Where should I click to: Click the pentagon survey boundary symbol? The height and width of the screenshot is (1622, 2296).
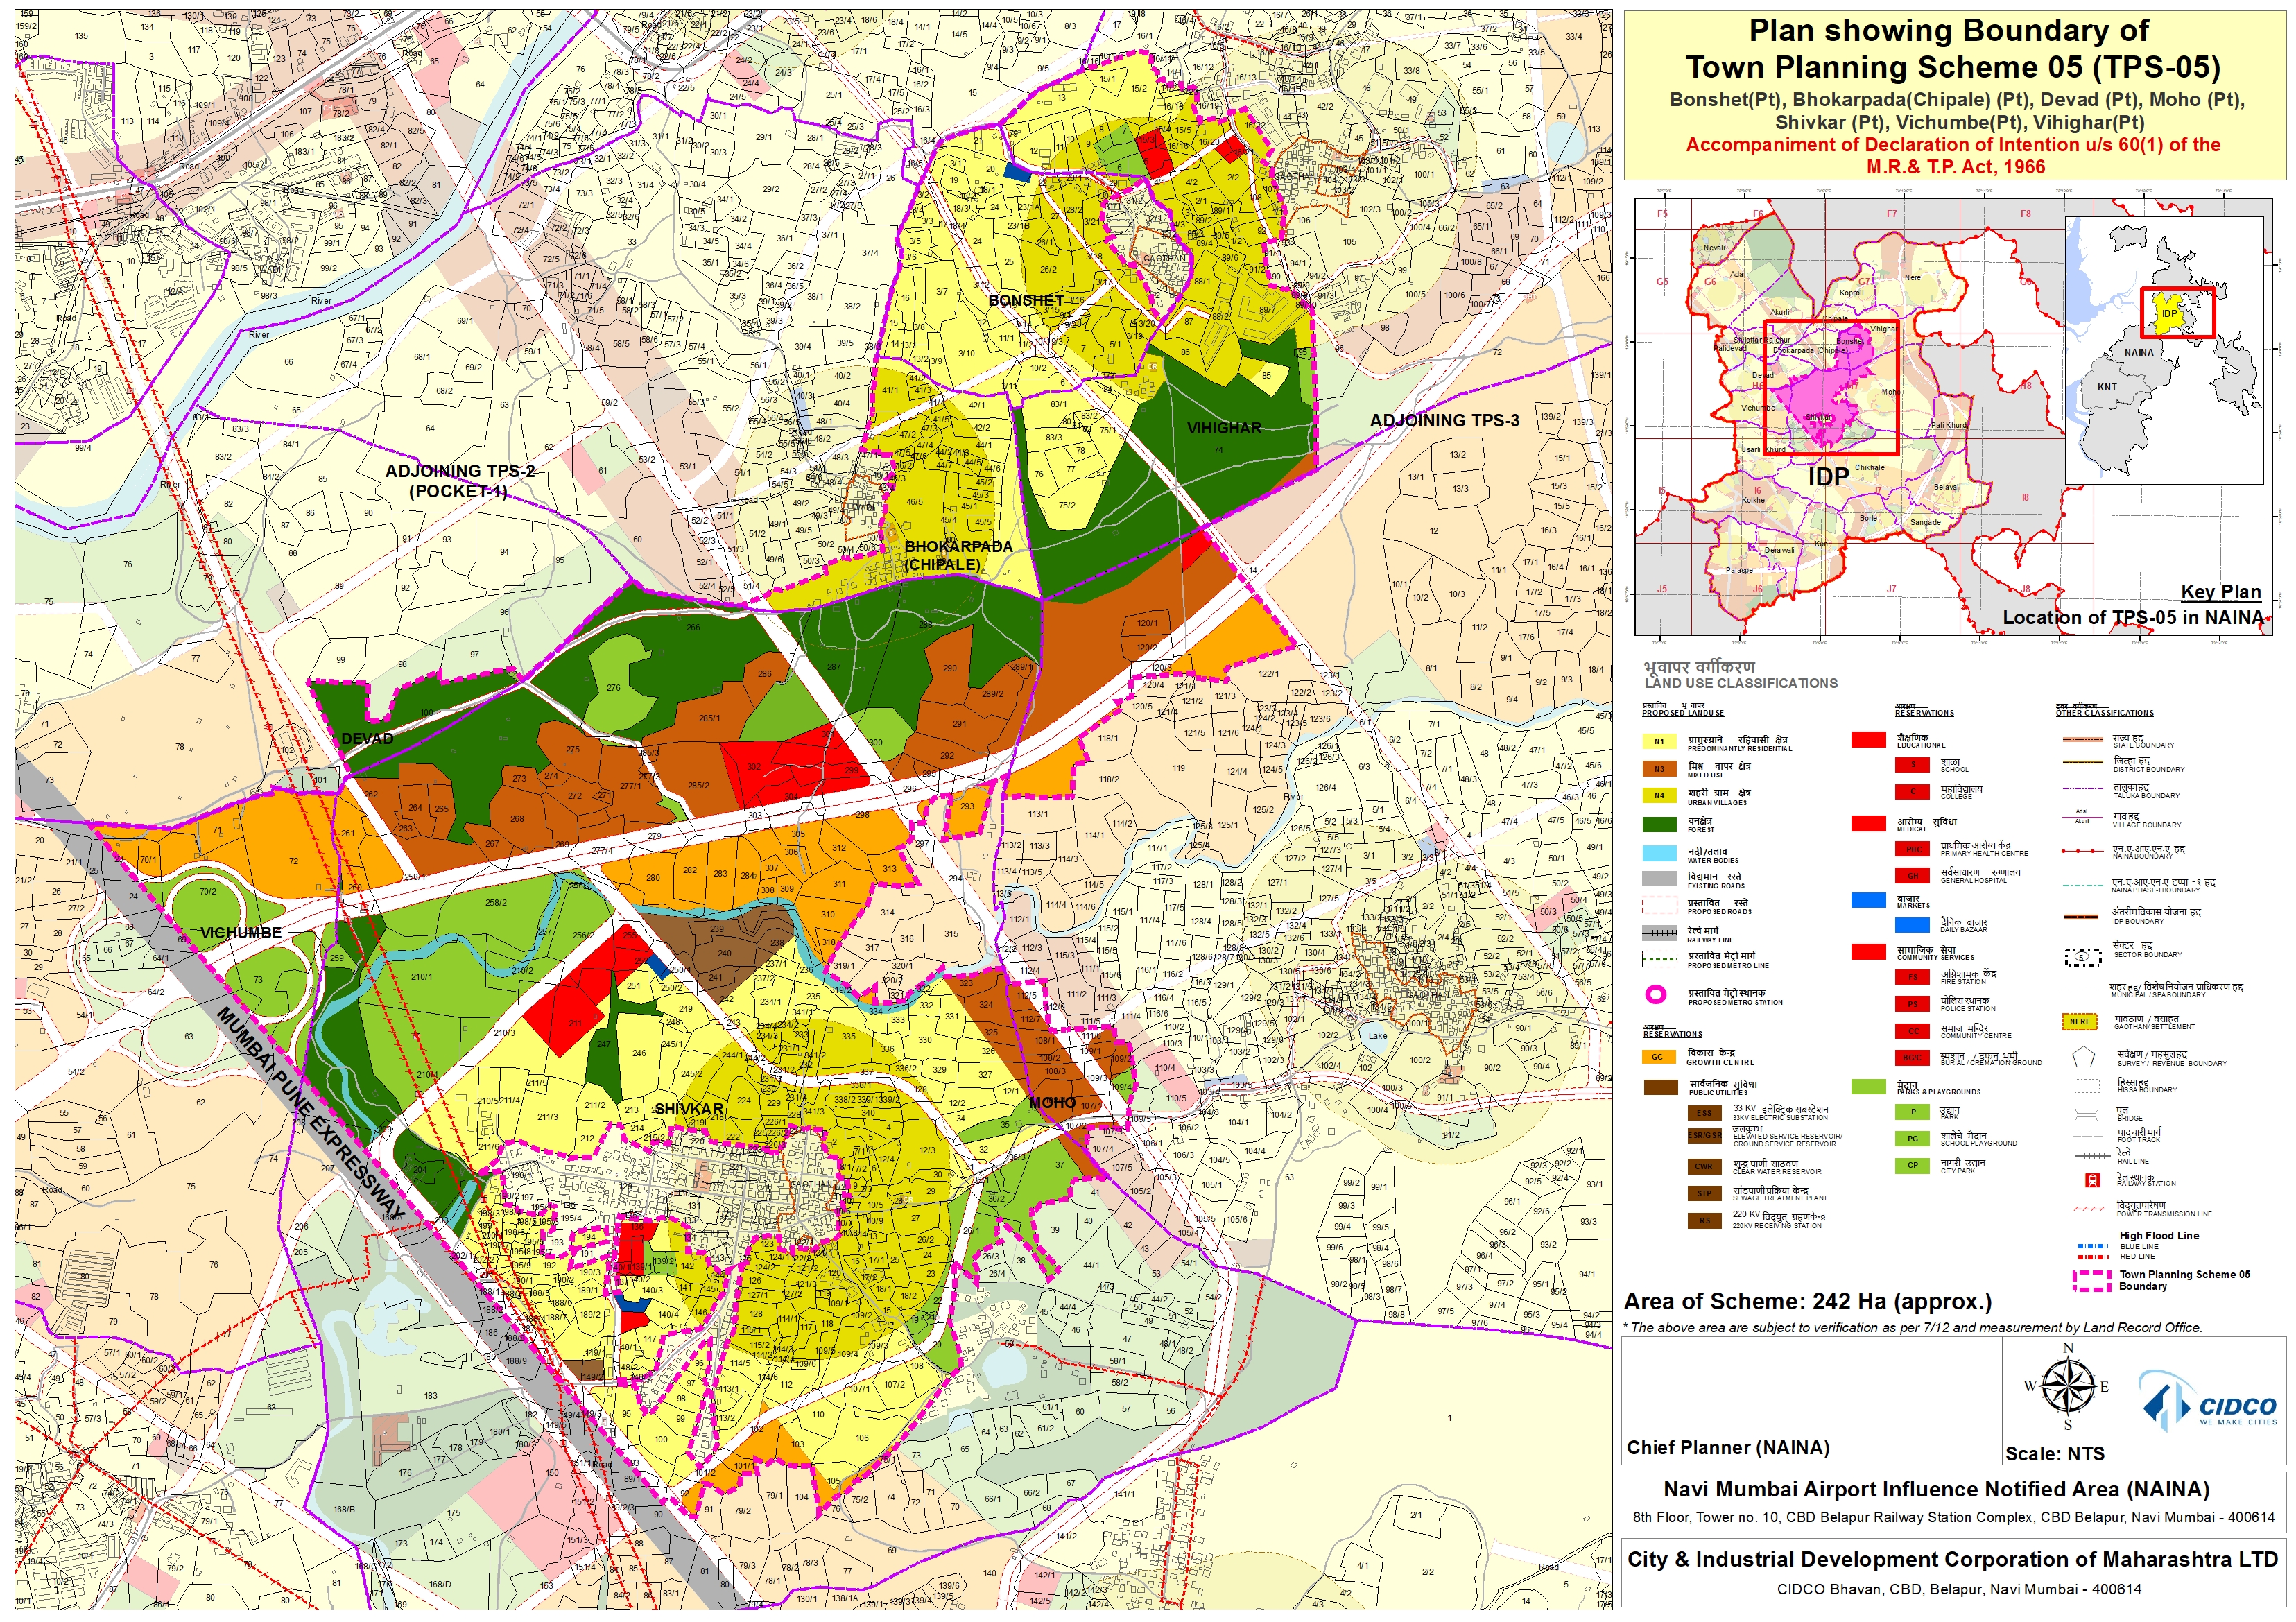point(2083,1057)
